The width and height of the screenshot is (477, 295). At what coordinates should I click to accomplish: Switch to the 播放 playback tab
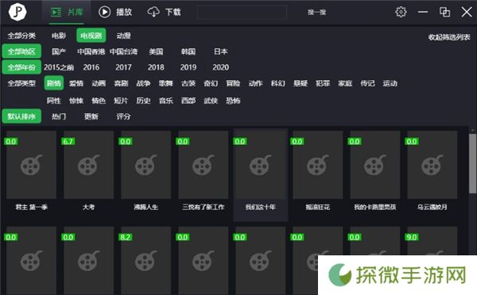tap(115, 12)
